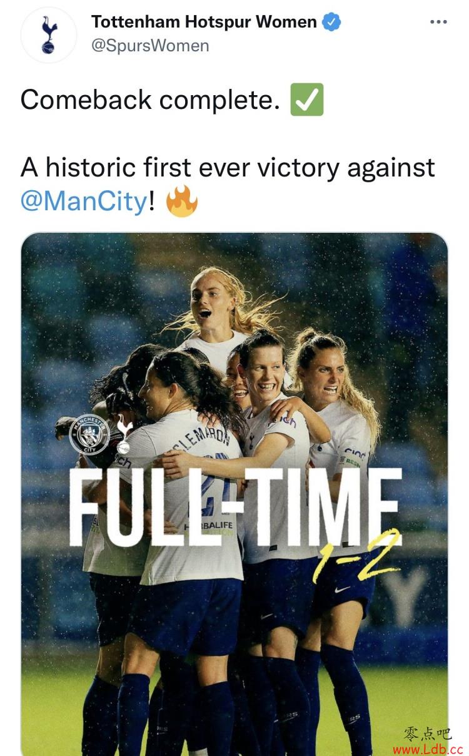The height and width of the screenshot is (756, 469).
Task: Click the FULL-TIME headline text
Action: [x=235, y=507]
